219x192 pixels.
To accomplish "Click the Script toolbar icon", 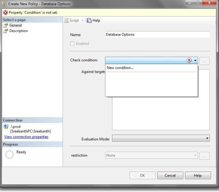I will click(67, 20).
